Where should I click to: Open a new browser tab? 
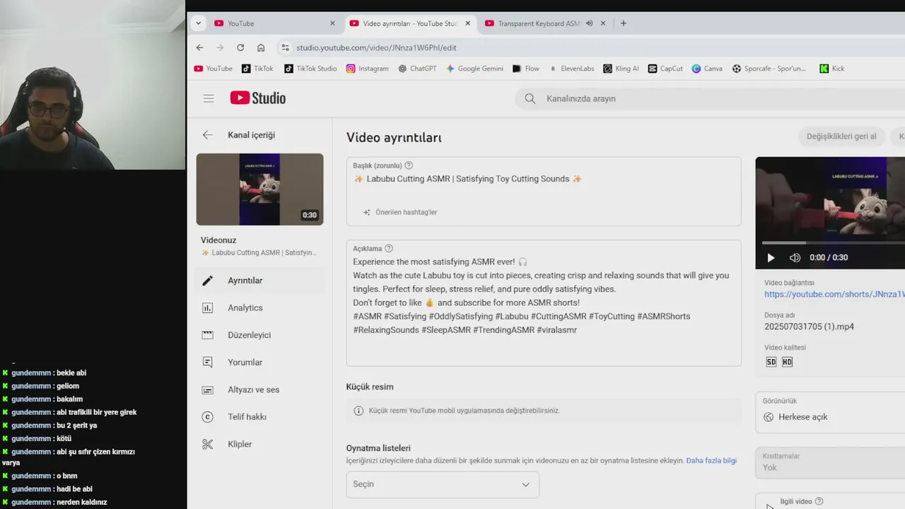623,23
